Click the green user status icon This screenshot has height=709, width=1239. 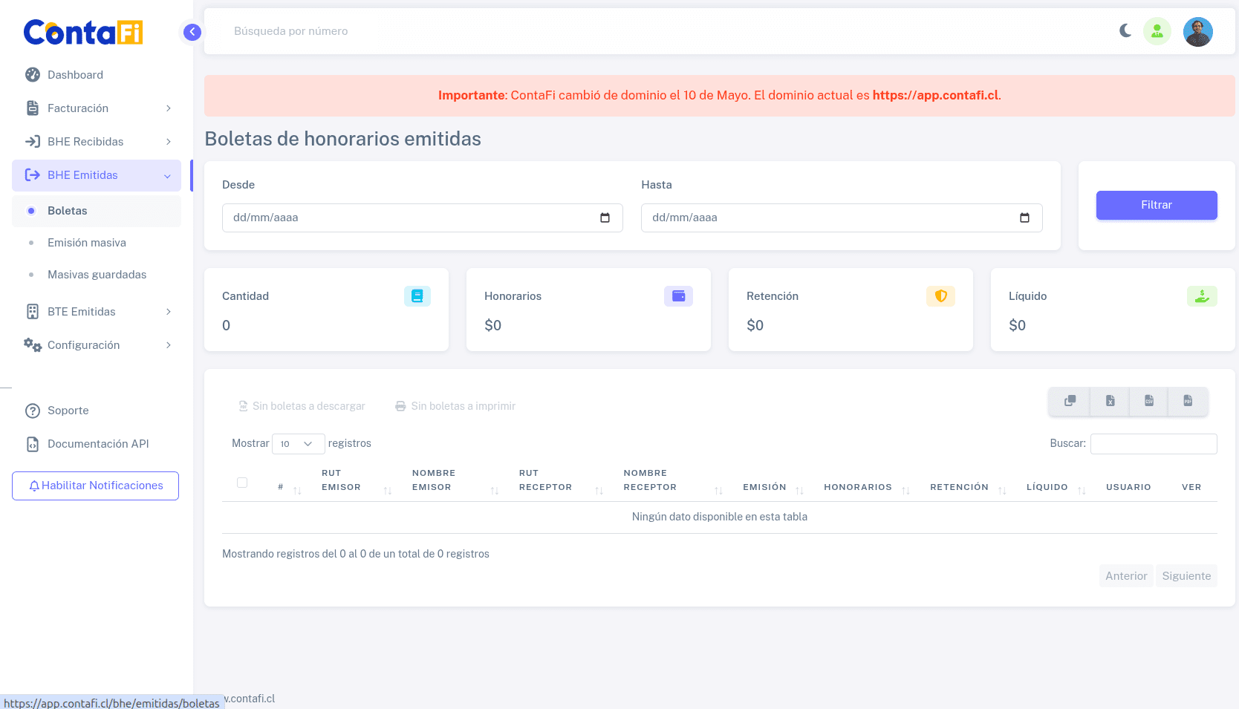click(1157, 31)
